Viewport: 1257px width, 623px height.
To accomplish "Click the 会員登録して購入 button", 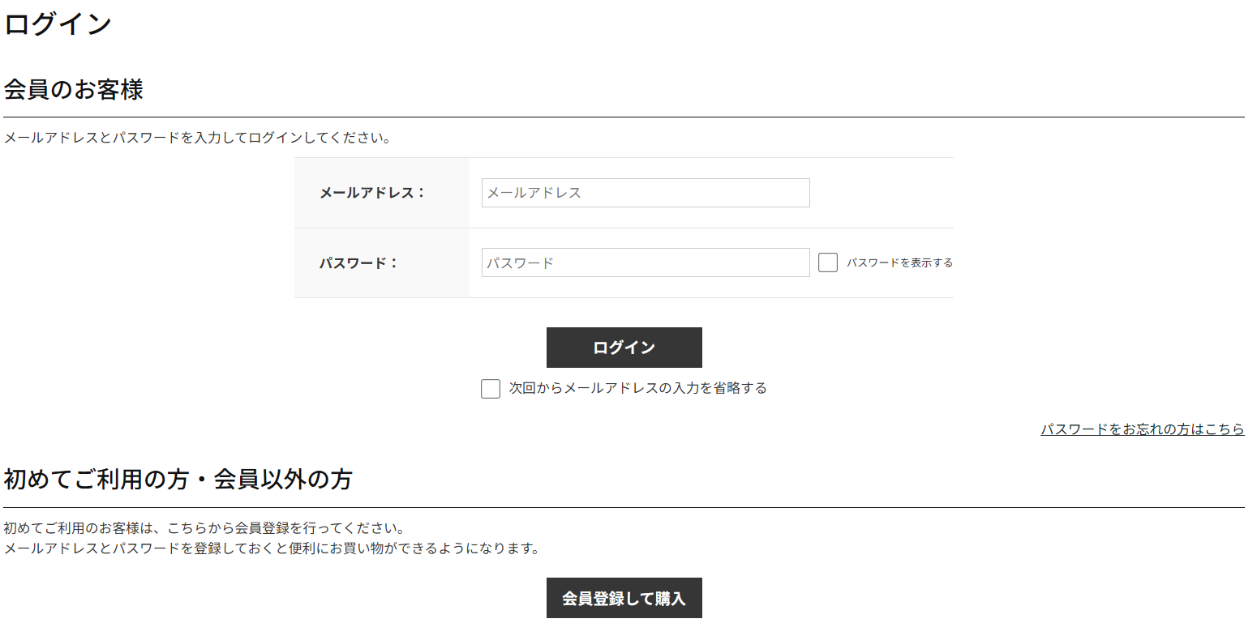I will pyautogui.click(x=624, y=599).
